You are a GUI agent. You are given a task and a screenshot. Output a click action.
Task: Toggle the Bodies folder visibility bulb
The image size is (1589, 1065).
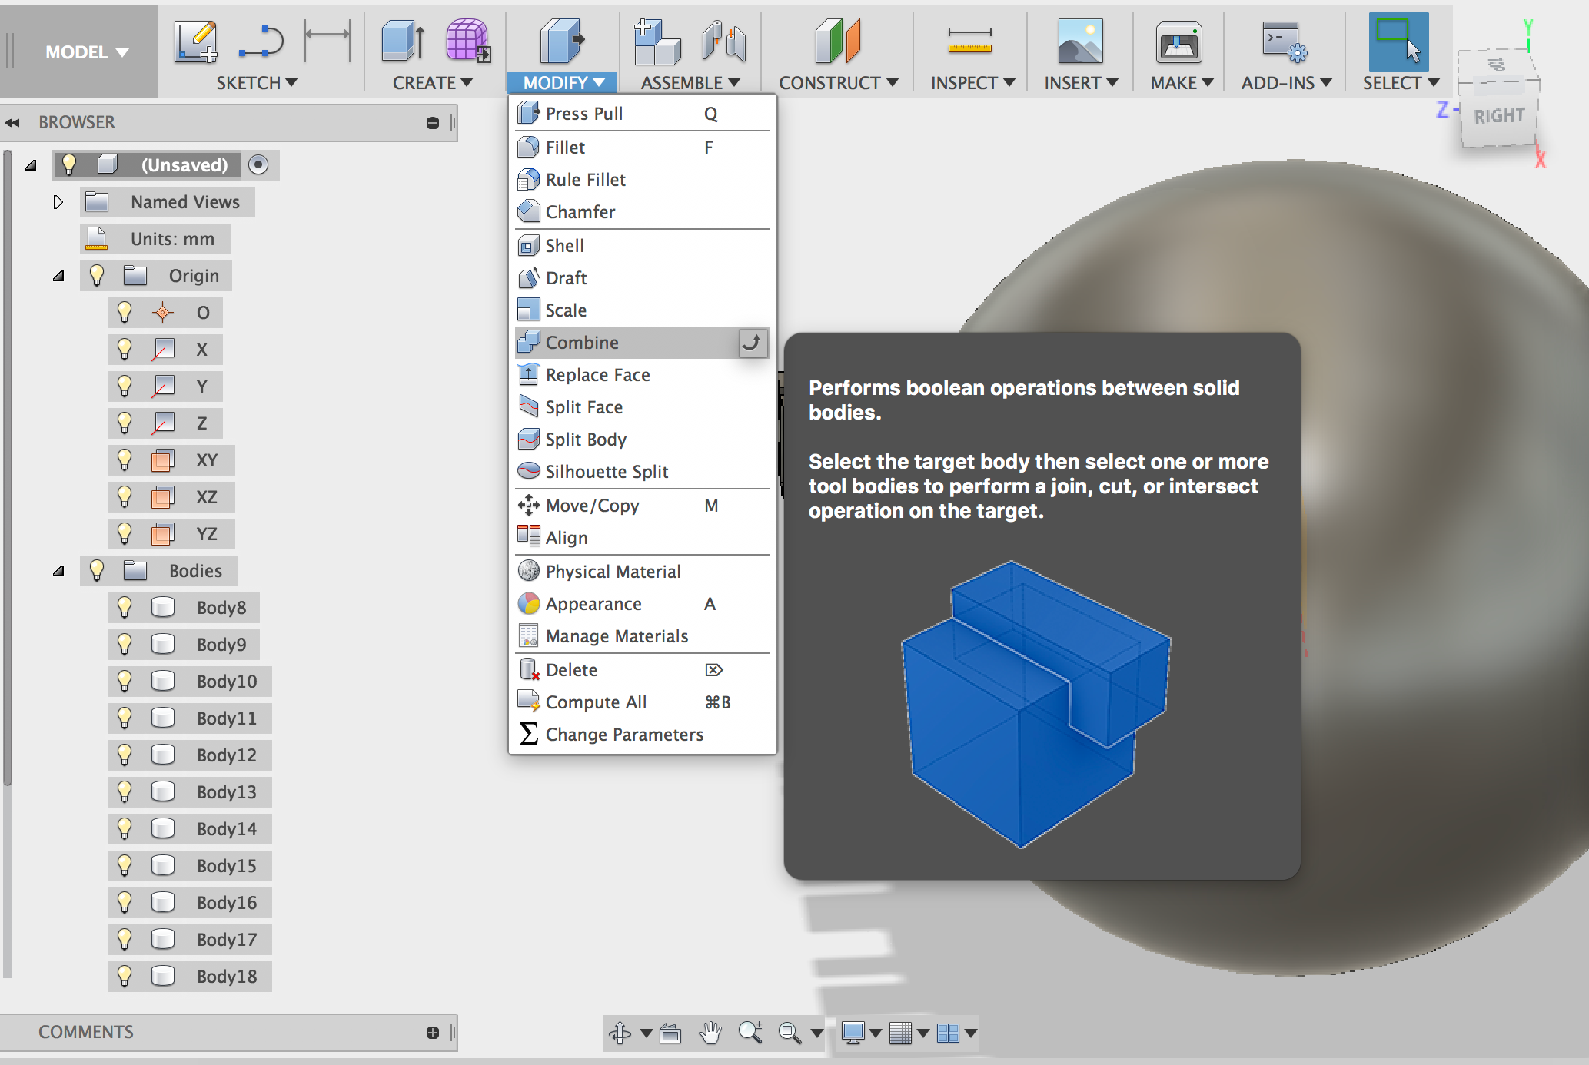tap(97, 570)
